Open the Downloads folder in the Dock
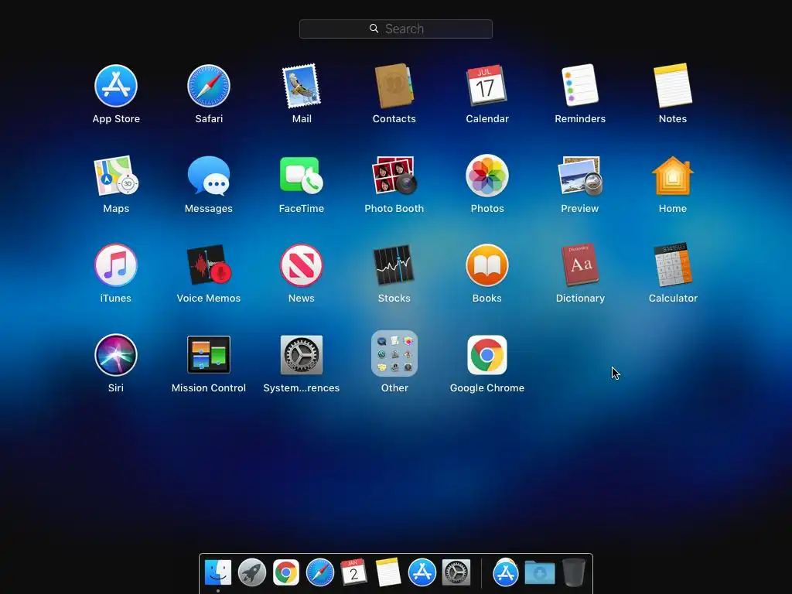792x594 pixels. click(539, 573)
